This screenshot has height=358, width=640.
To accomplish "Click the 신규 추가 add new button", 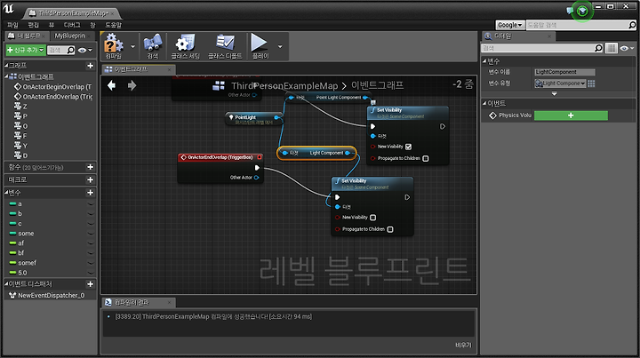I will (x=25, y=50).
